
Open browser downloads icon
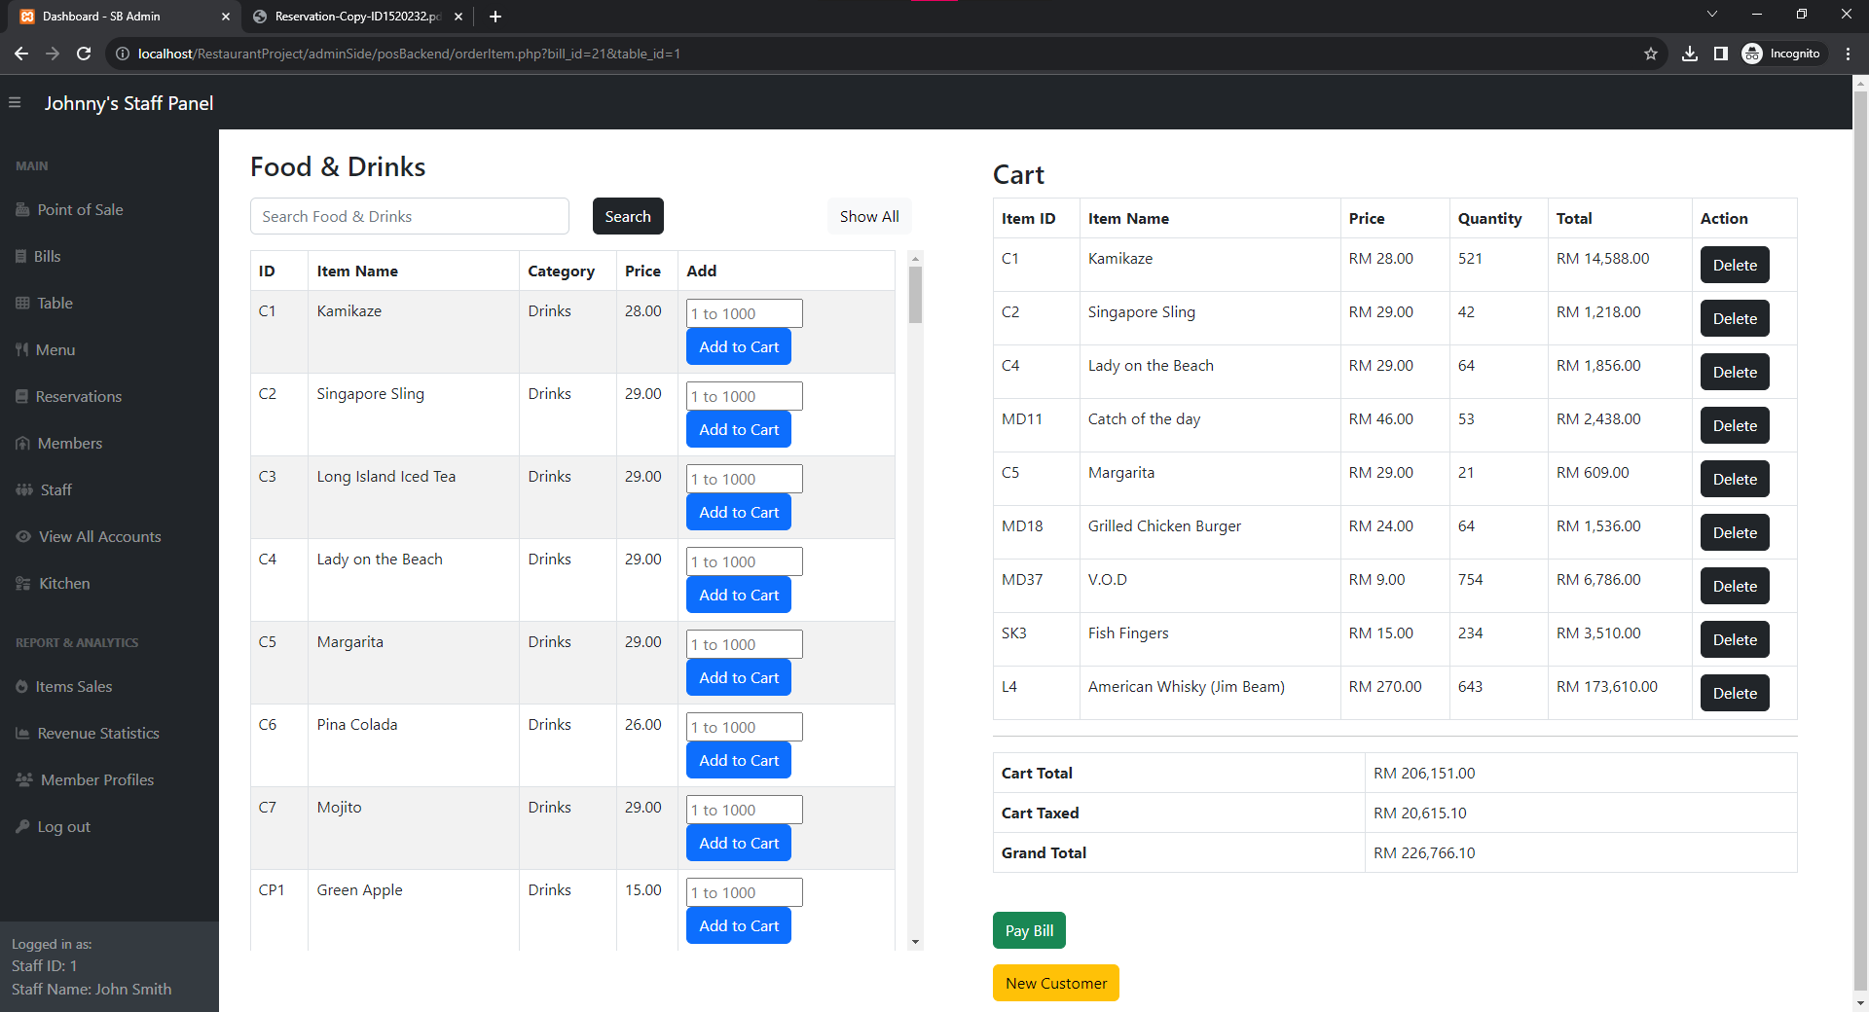pos(1690,54)
